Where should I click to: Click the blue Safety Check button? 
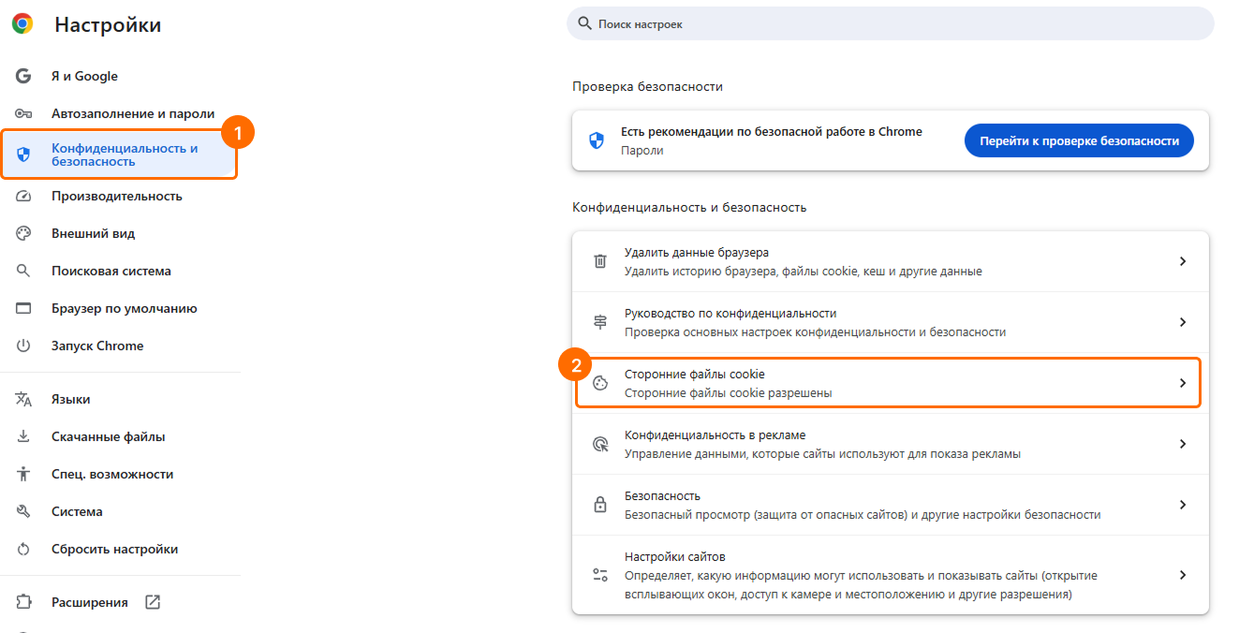click(x=1079, y=140)
